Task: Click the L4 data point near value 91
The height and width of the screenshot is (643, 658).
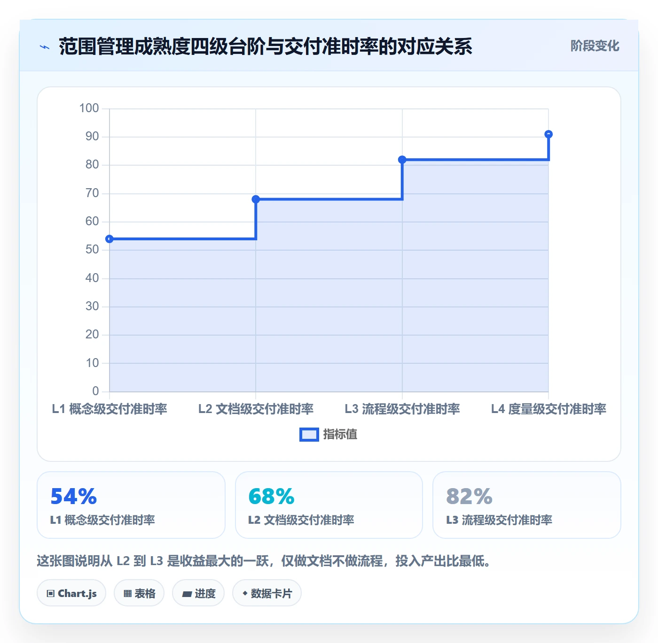Action: tap(548, 134)
